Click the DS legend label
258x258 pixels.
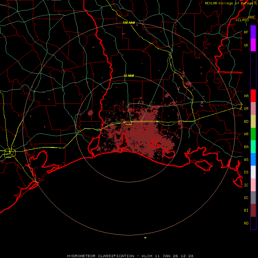click(x=246, y=172)
